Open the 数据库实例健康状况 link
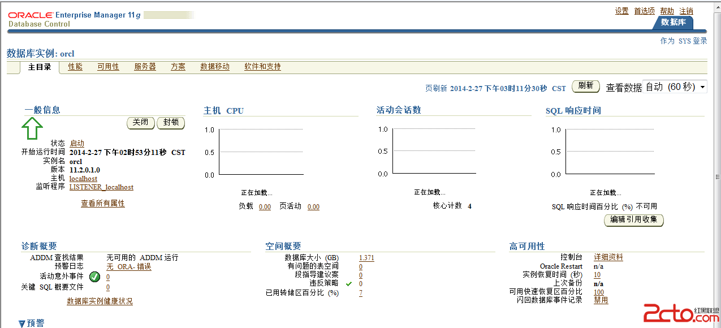The image size is (721, 328). pos(100,301)
